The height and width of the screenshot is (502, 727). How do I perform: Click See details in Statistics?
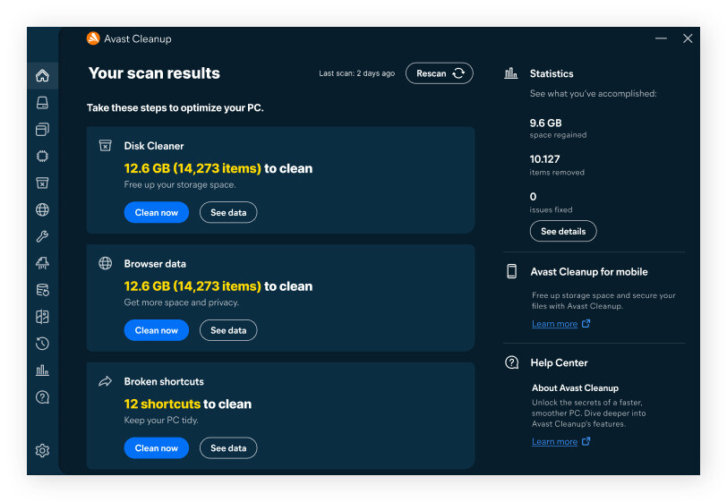coord(563,231)
